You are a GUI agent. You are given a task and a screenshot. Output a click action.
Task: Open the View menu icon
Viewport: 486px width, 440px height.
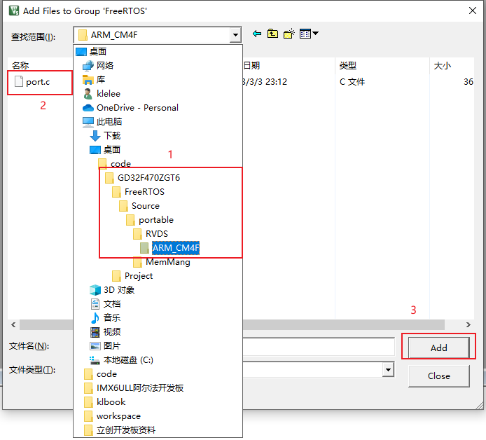pos(309,34)
